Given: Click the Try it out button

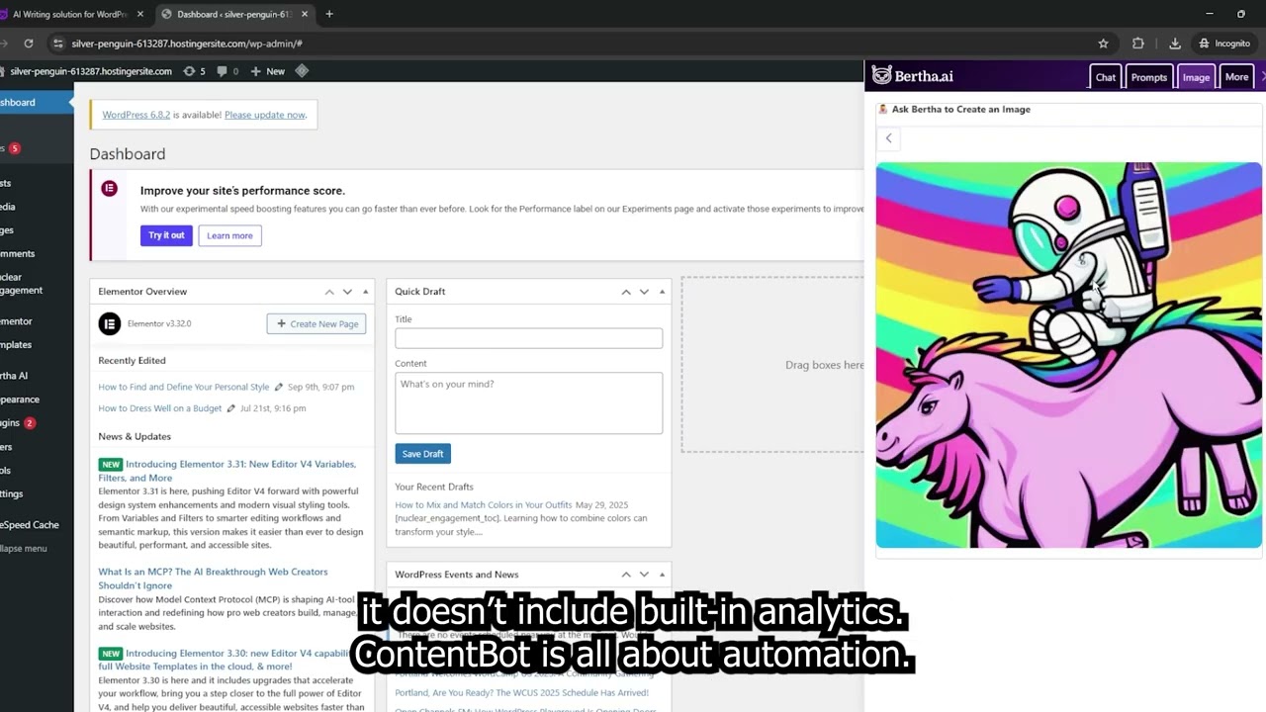Looking at the screenshot, I should pos(166,235).
